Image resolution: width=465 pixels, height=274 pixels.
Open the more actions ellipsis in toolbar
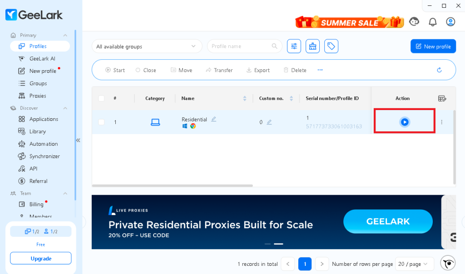click(x=320, y=70)
